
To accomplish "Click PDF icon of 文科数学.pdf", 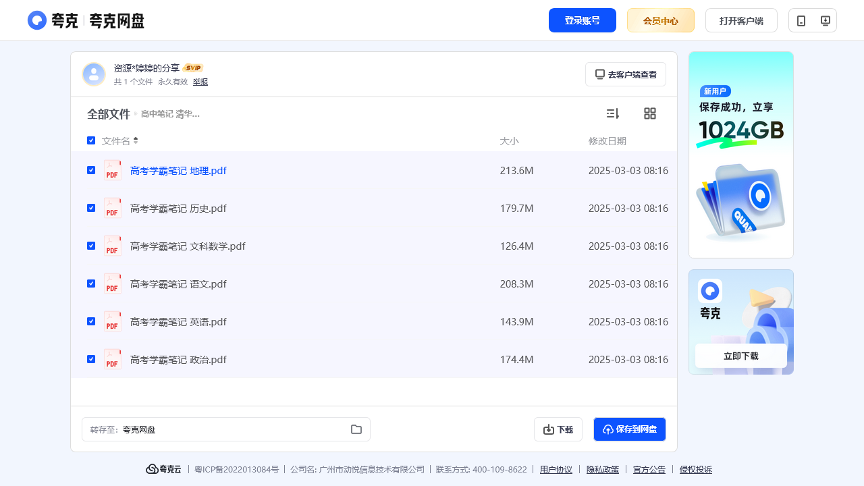I will coord(113,246).
